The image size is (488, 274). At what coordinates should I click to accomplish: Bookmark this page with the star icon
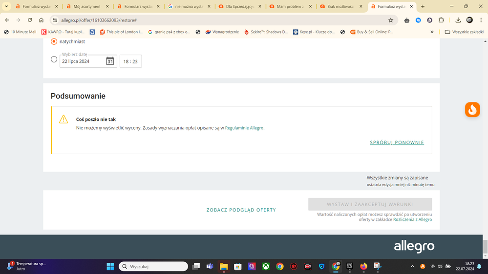(391, 20)
